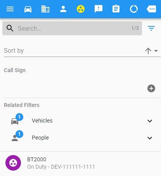The width and height of the screenshot is (161, 176).
Task: Expand the Vehicles related filter
Action: (x=150, y=121)
